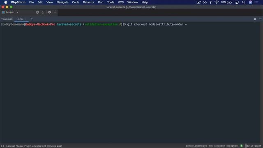Click the tool windows toggle icon in status bar

click(x=2, y=146)
